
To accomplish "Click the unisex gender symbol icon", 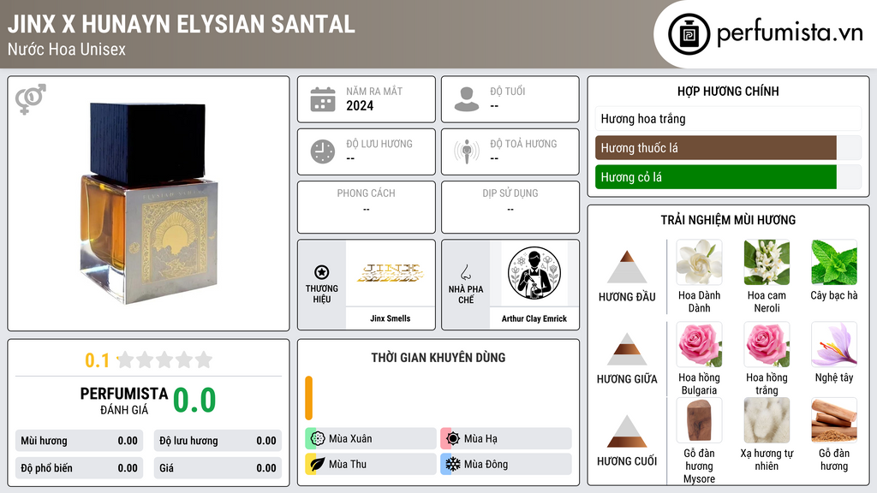I will point(30,99).
